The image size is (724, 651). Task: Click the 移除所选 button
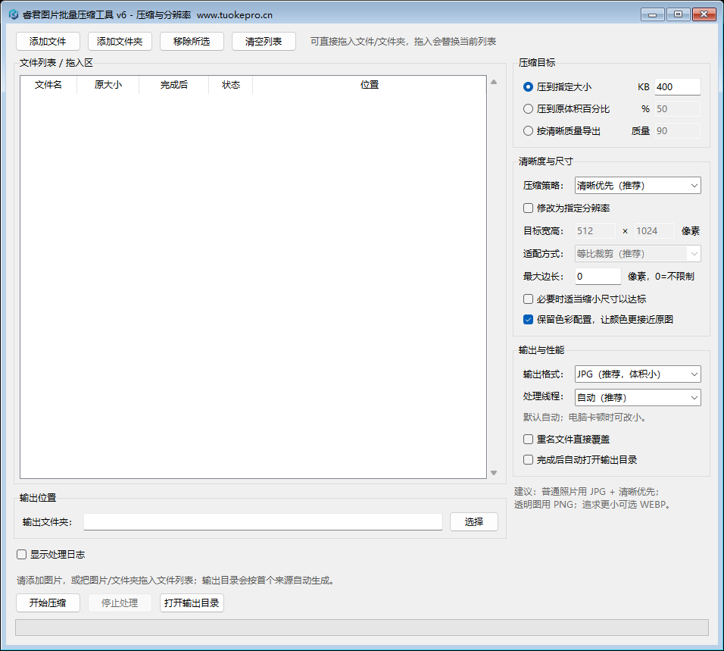coord(192,42)
